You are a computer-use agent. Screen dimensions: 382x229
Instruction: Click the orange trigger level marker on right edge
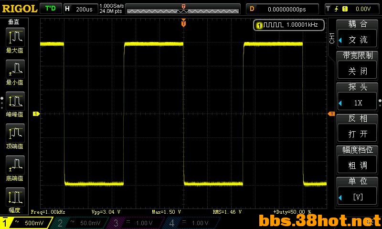click(331, 114)
